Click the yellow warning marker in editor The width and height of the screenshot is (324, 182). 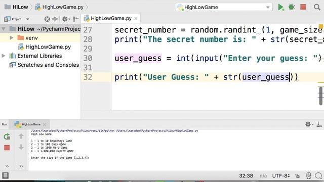click(x=320, y=26)
